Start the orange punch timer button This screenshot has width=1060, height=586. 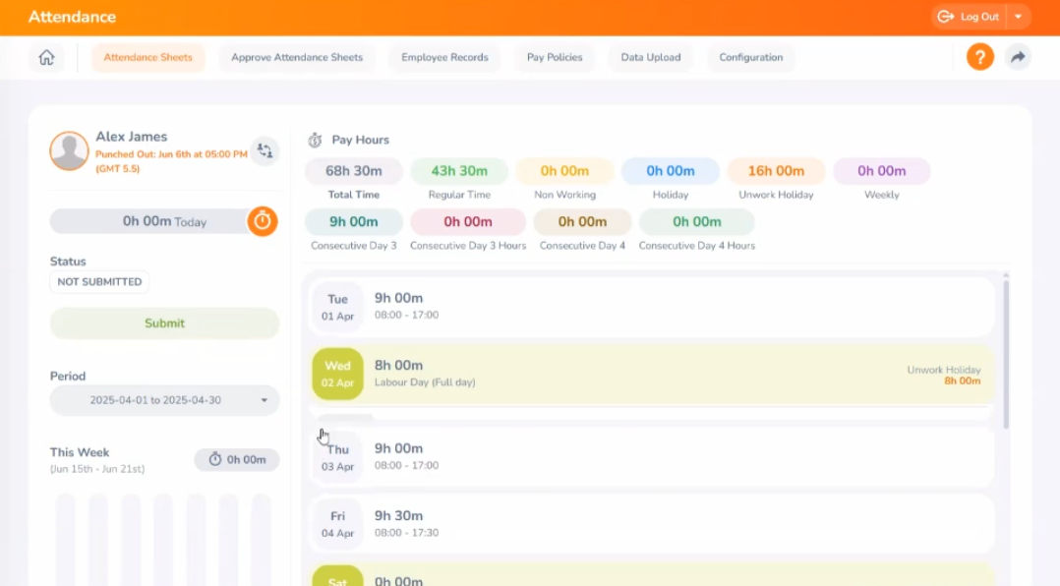[x=263, y=221]
